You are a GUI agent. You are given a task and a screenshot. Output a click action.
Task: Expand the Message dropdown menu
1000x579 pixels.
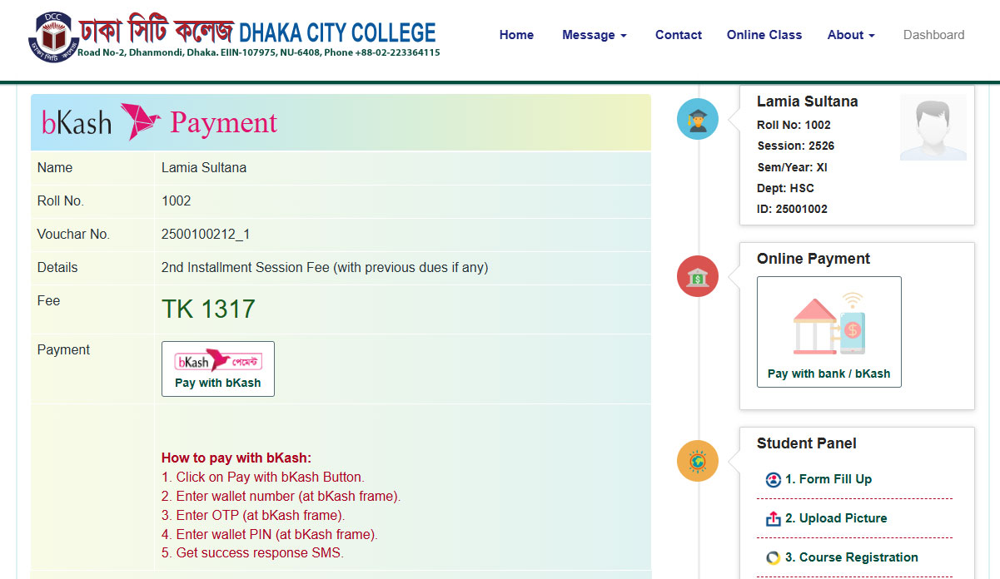tap(594, 35)
